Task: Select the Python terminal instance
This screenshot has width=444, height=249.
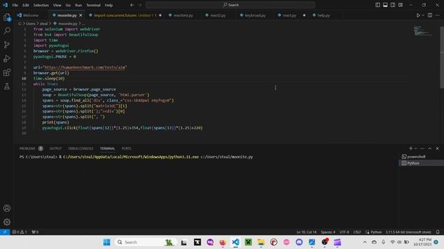Action: (421, 163)
